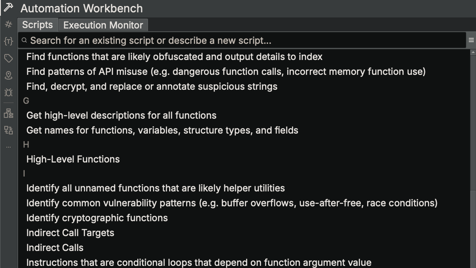The height and width of the screenshot is (268, 476).
Task: Expand the ellipsis overflow item in the sidebar
Action: point(8,146)
